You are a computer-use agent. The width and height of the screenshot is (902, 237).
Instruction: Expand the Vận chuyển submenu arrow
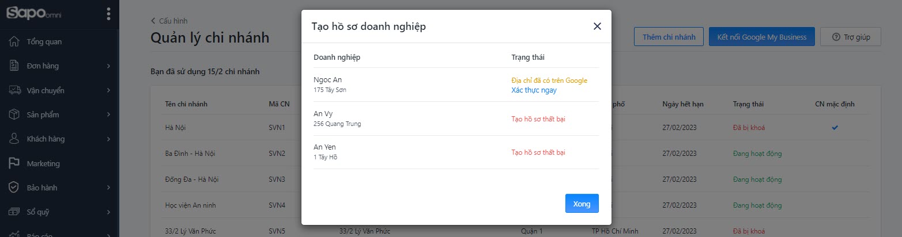(x=108, y=90)
